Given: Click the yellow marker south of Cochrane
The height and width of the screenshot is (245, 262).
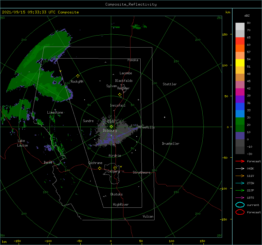Looking at the screenshot, I should coord(100,168).
